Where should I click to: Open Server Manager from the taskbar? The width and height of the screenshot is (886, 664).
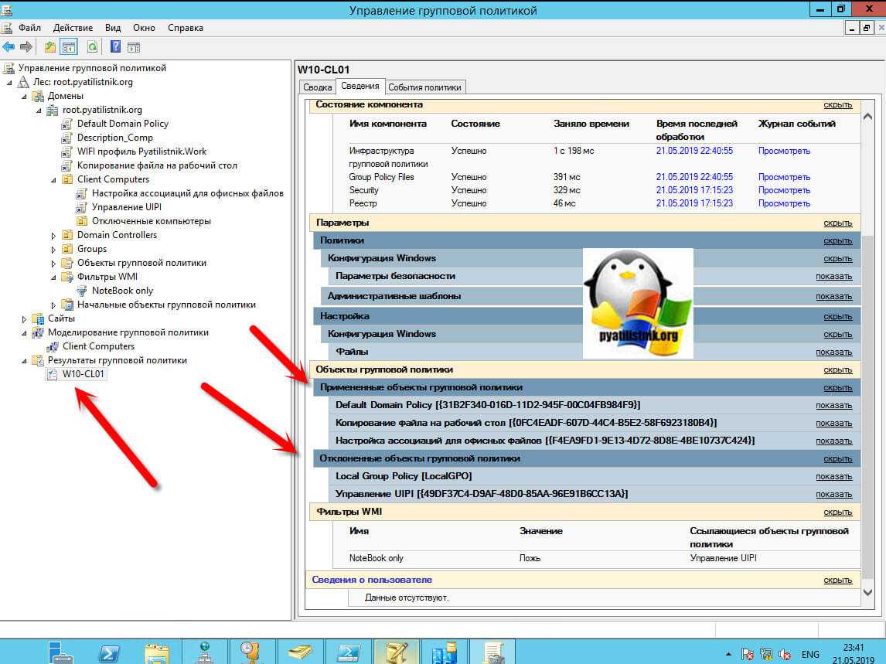tap(60, 652)
